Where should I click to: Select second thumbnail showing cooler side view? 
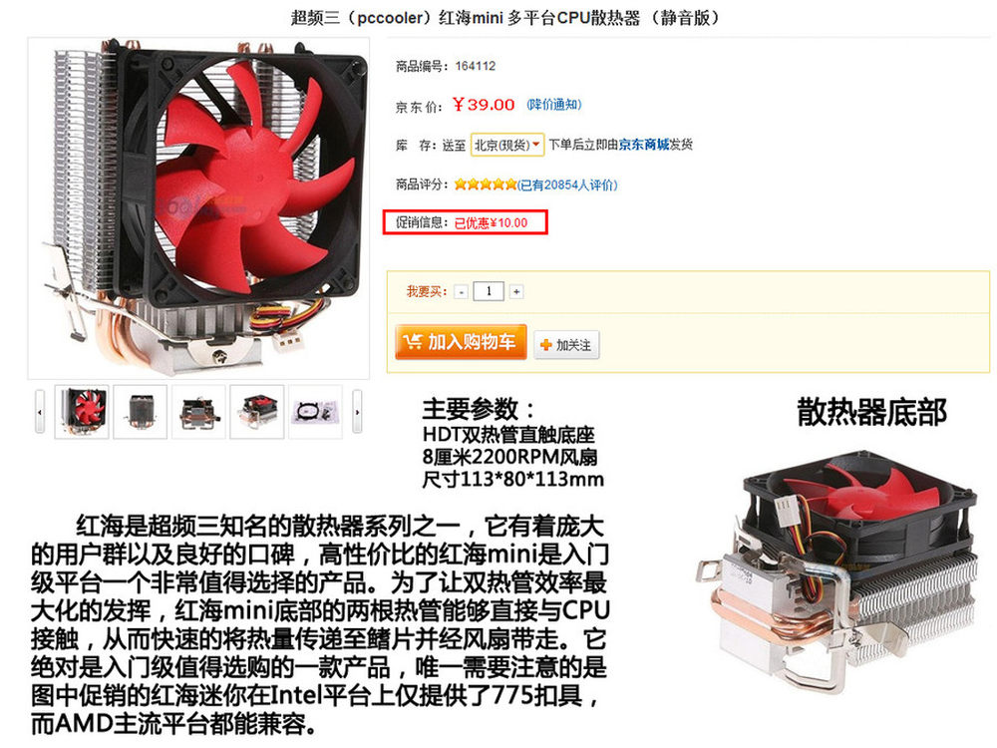click(x=140, y=412)
